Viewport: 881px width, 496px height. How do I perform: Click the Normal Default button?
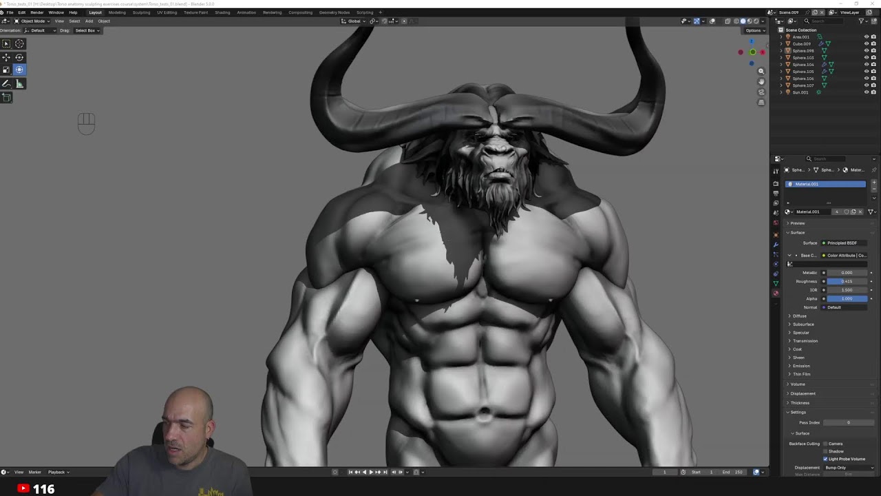(845, 307)
